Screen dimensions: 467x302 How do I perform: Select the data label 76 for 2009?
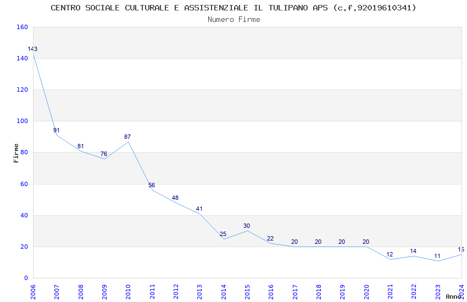click(104, 154)
